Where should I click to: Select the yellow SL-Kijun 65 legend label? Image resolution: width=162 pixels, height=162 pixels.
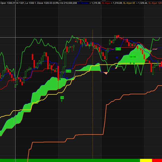129,3
